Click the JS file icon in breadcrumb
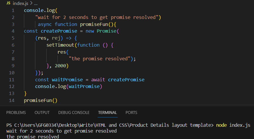Screen dimensions: 254x139 pos(8,3)
